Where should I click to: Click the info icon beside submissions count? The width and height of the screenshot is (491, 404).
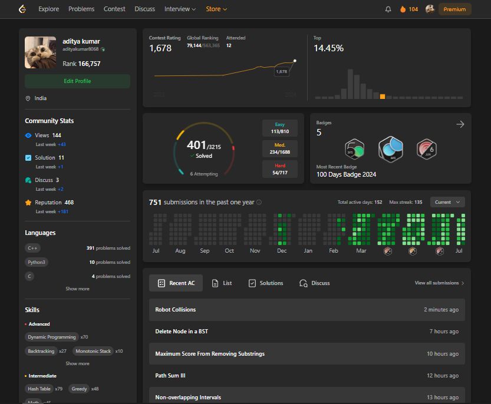coord(259,202)
